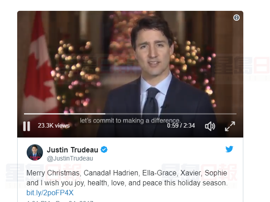Viewport: 270px width, 202px height.
Task: Click the 23.3K views counter
Action: 54,125
